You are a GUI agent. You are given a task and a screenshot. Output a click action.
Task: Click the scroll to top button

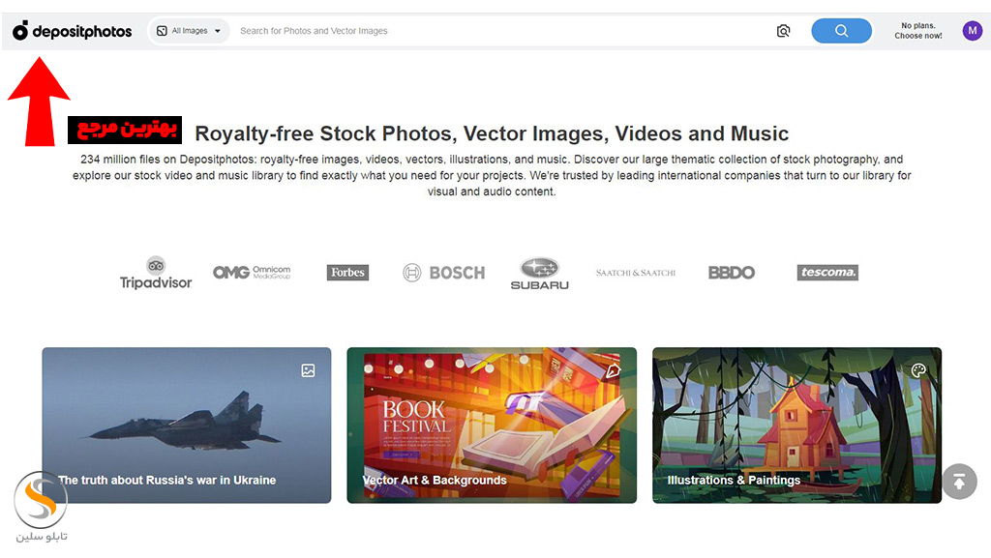[959, 482]
